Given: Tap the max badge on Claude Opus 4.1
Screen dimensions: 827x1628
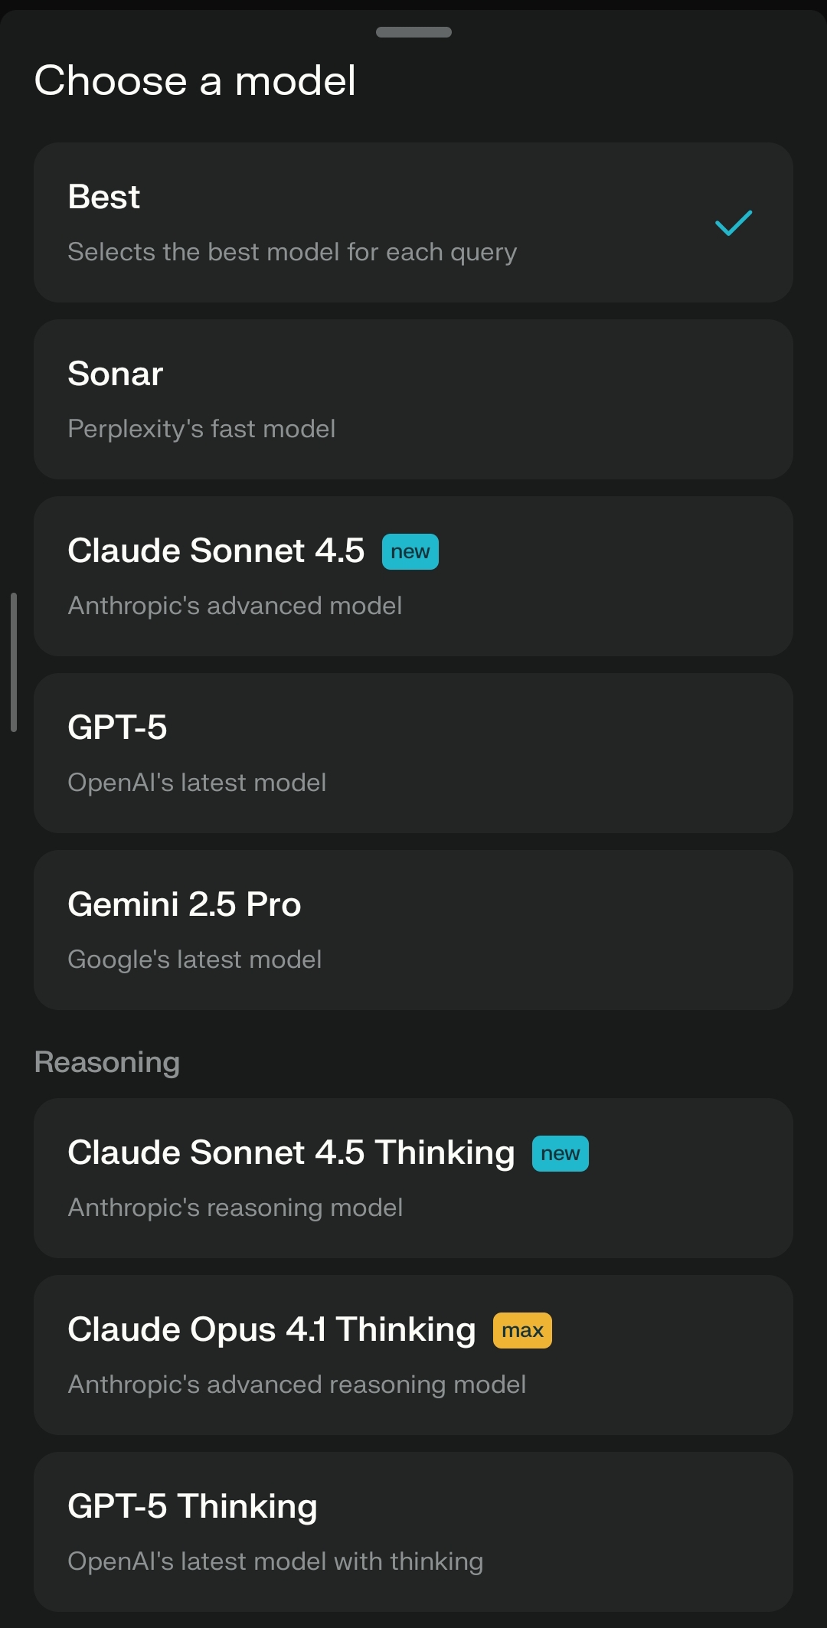Looking at the screenshot, I should (x=522, y=1331).
